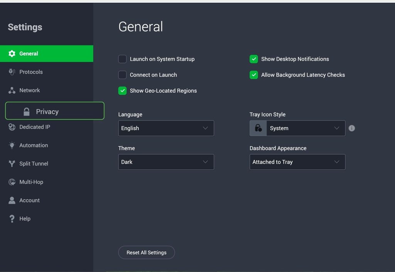Enable Launch on System Startup checkbox

click(x=122, y=59)
